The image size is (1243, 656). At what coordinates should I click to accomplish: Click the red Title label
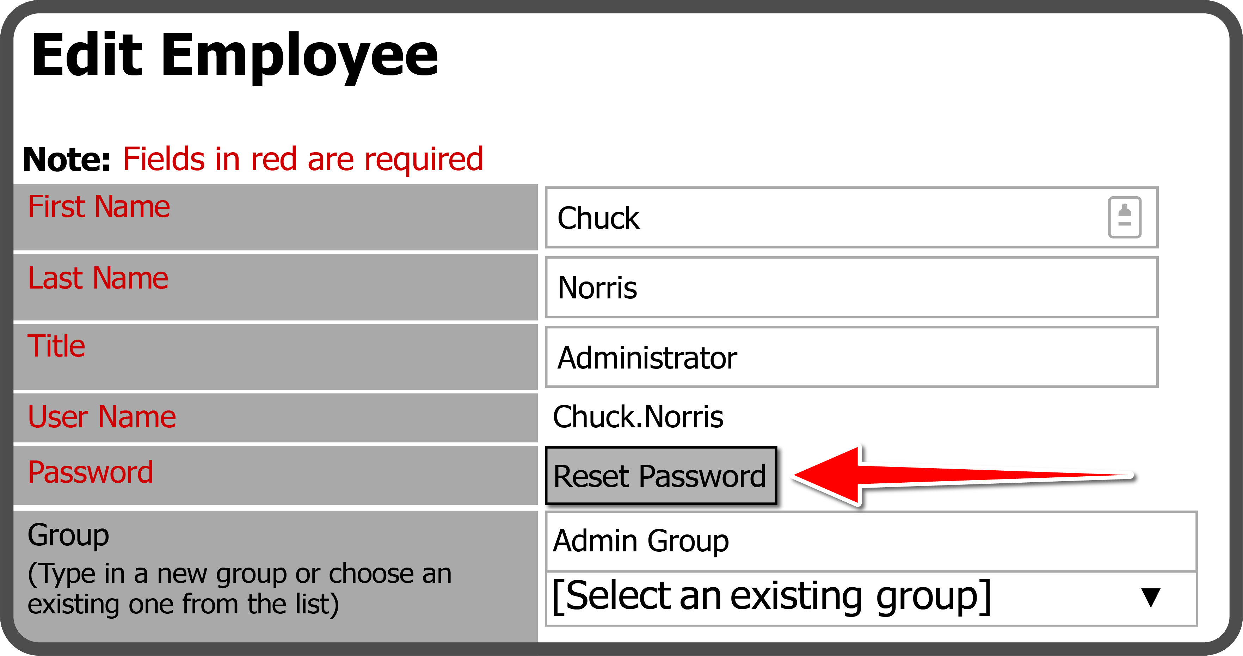[x=56, y=346]
